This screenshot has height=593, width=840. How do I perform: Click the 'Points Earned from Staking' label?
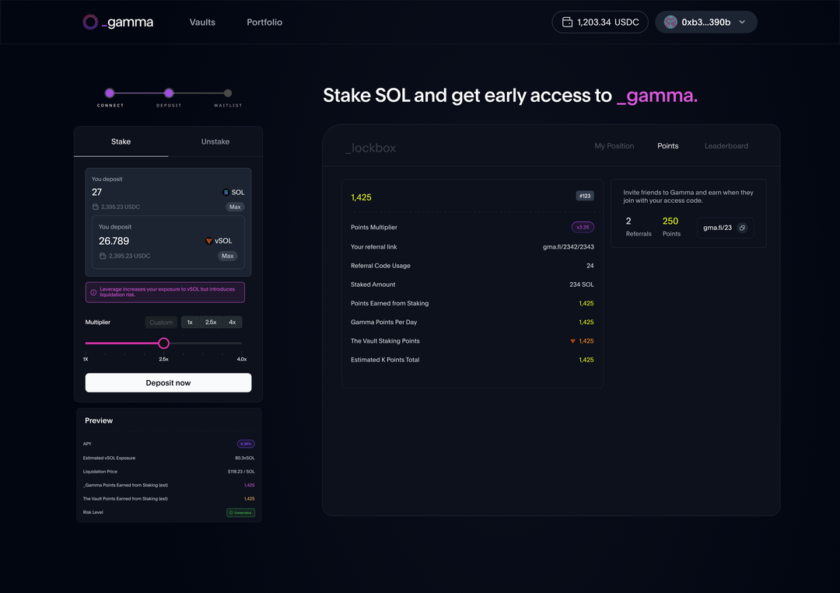[x=390, y=303]
